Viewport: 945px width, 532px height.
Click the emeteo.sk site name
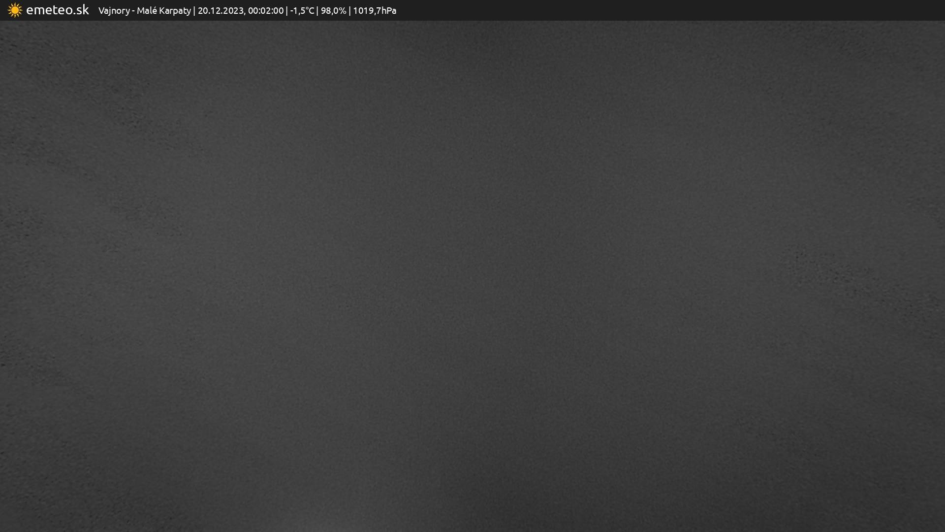[57, 10]
